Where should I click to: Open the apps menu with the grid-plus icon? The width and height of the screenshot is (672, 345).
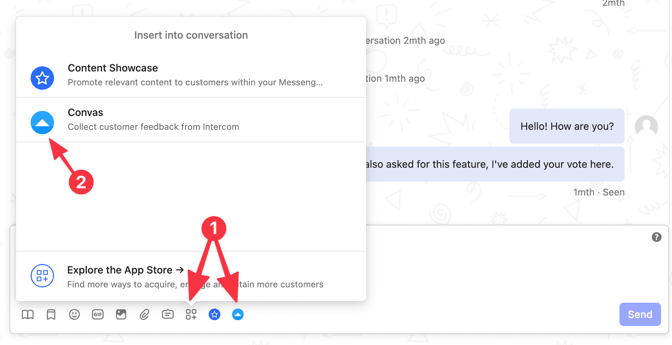click(x=191, y=314)
